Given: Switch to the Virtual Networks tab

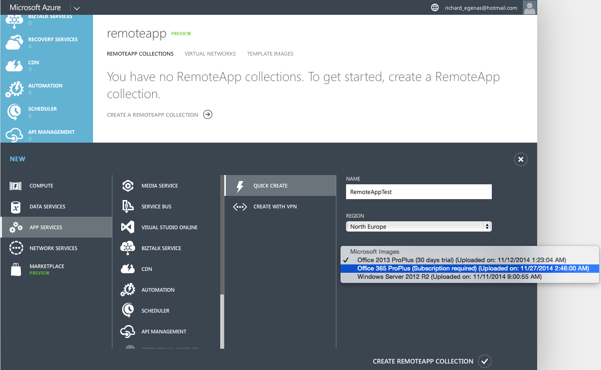Looking at the screenshot, I should tap(210, 54).
